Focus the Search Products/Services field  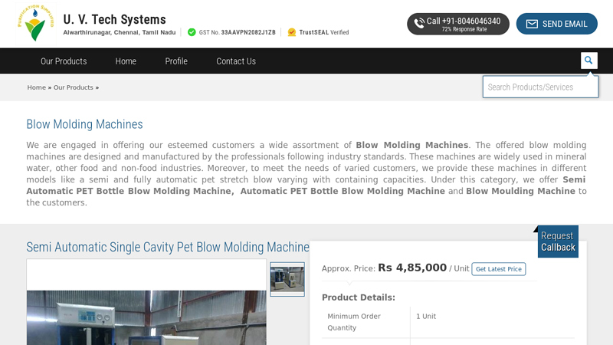click(x=540, y=87)
